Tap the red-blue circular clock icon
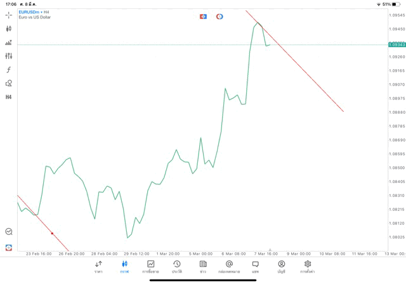The image size is (406, 284). coord(219,16)
